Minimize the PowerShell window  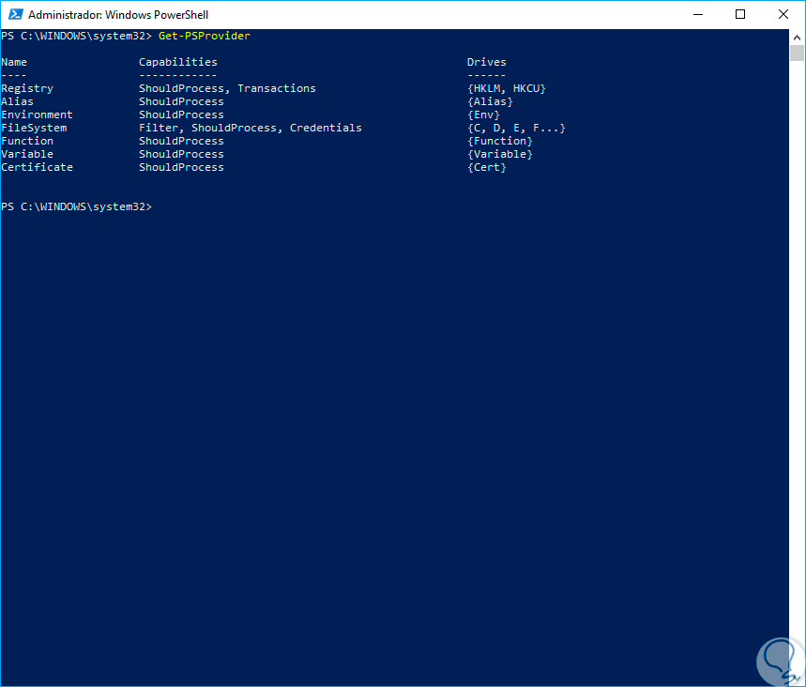click(x=698, y=14)
